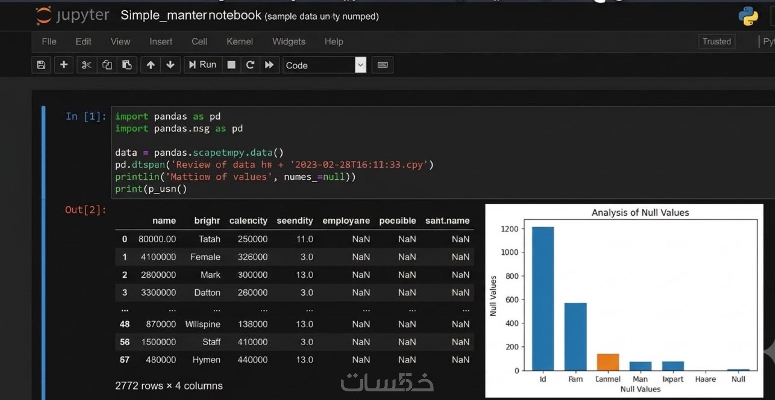The width and height of the screenshot is (775, 400).
Task: Click the 'name' column header
Action: 164,221
